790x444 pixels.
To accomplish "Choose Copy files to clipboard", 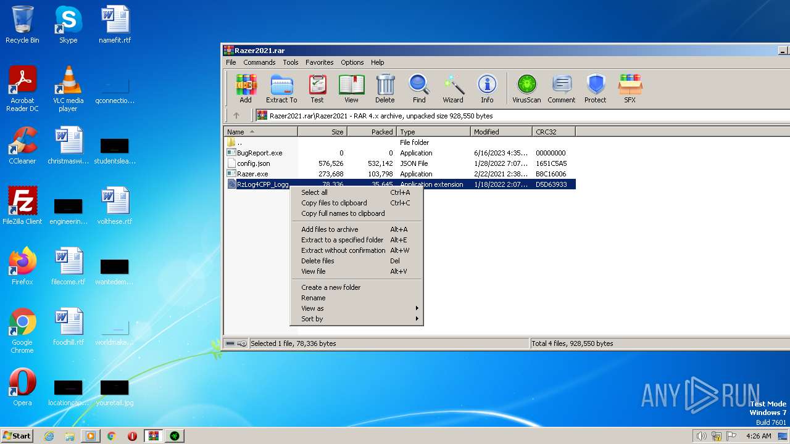I will pos(357,203).
